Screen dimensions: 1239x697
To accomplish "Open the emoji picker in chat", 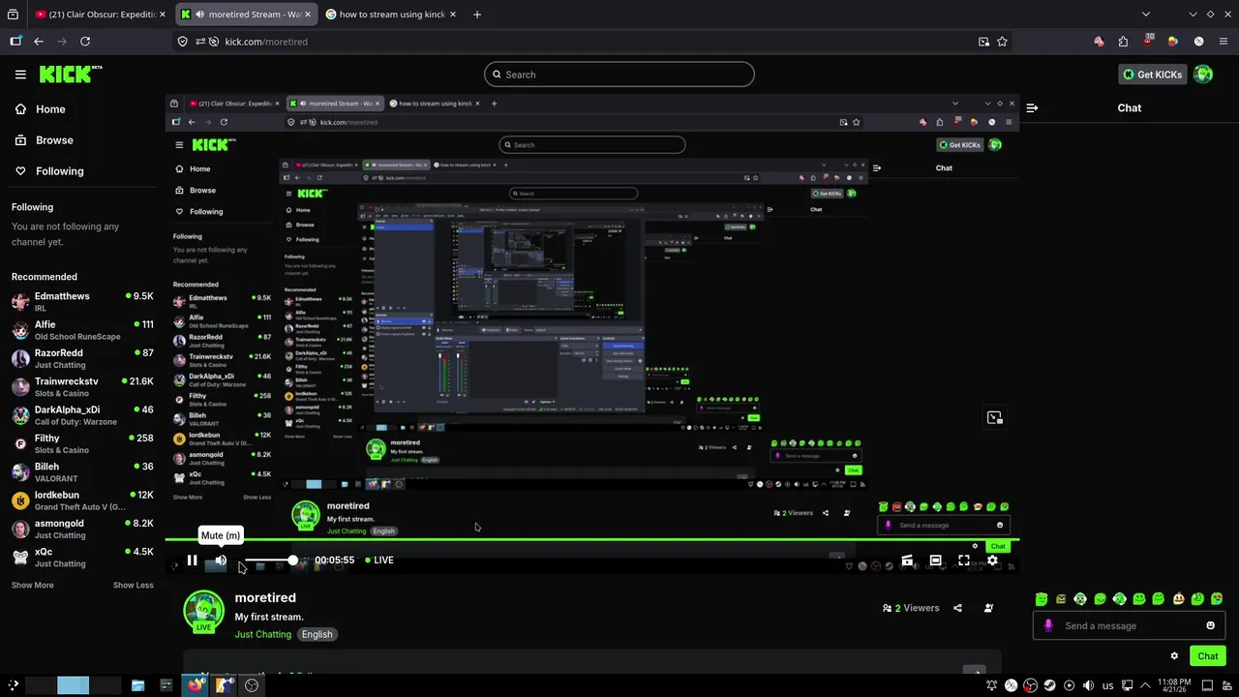I will click(1210, 625).
